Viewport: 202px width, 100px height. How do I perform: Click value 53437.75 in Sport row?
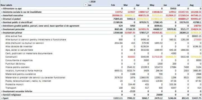click(196, 98)
